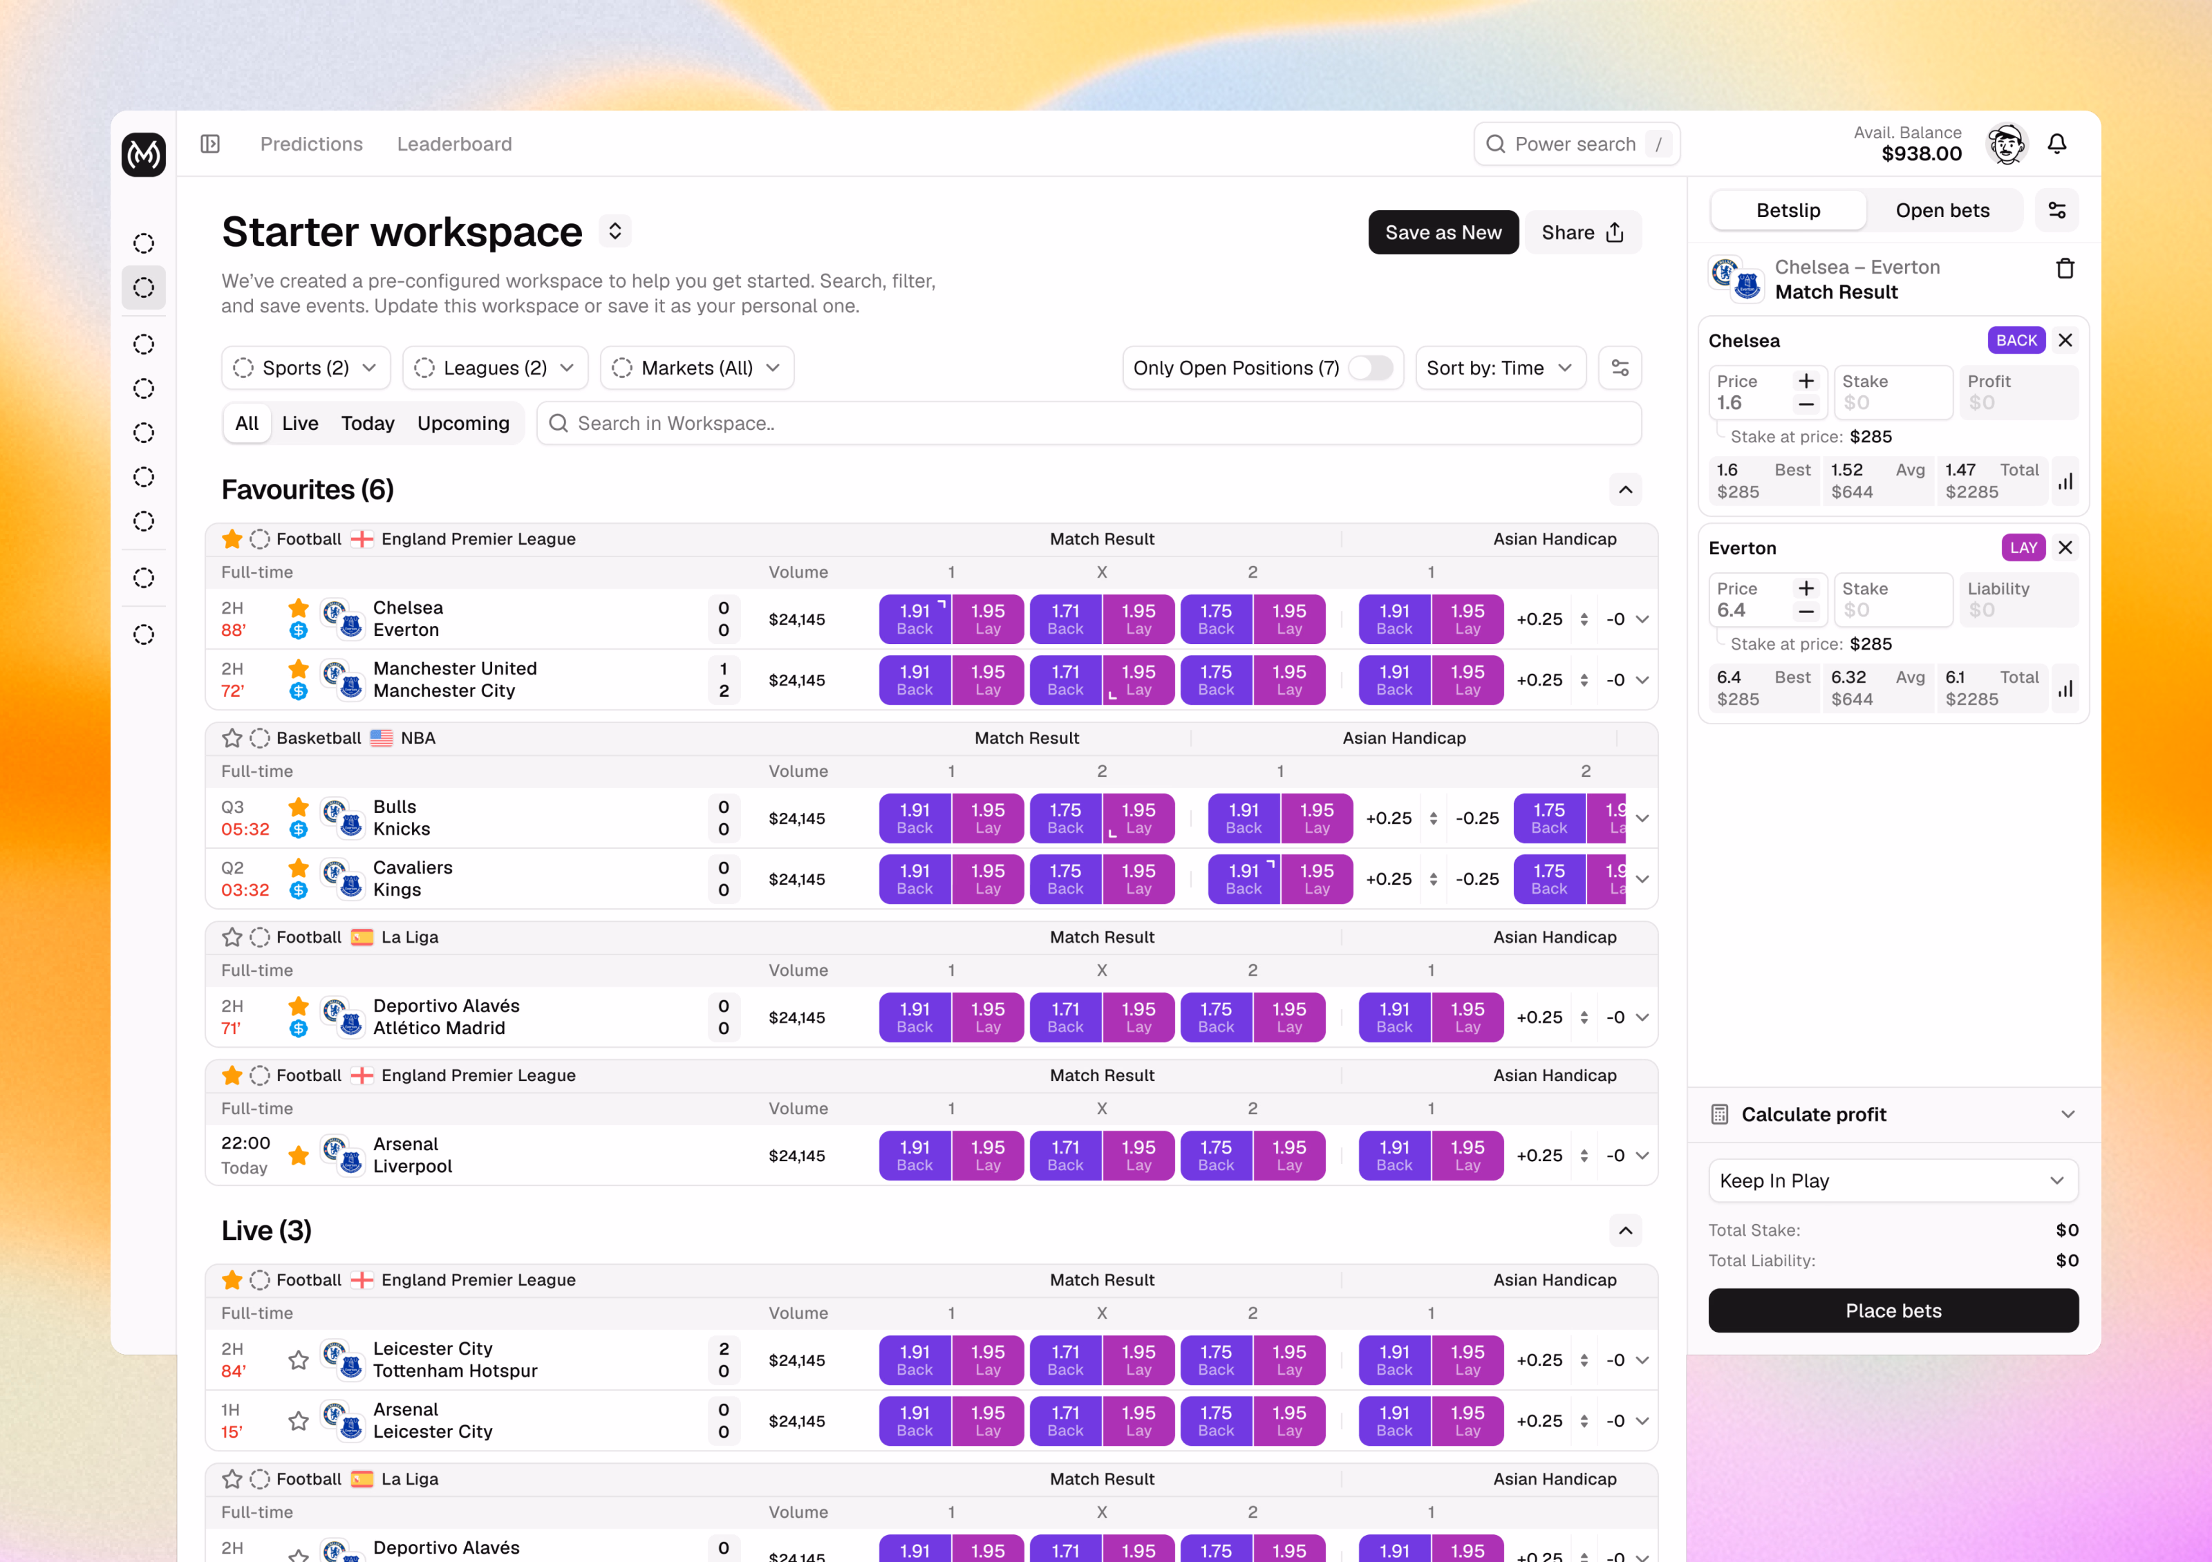The height and width of the screenshot is (1562, 2212).
Task: Favourite the Leicester City Tottenham match star
Action: pos(299,1359)
